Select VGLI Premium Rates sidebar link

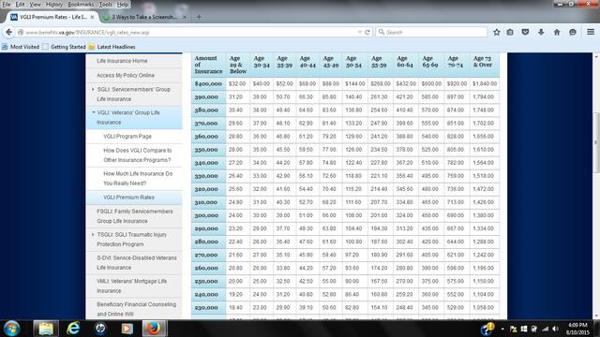coord(129,198)
